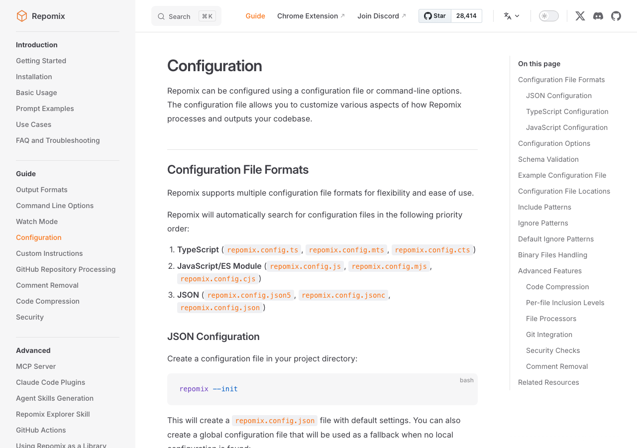Screen dimensions: 637x448
Task: Jump to Configuration File Locations section
Action: 564,191
